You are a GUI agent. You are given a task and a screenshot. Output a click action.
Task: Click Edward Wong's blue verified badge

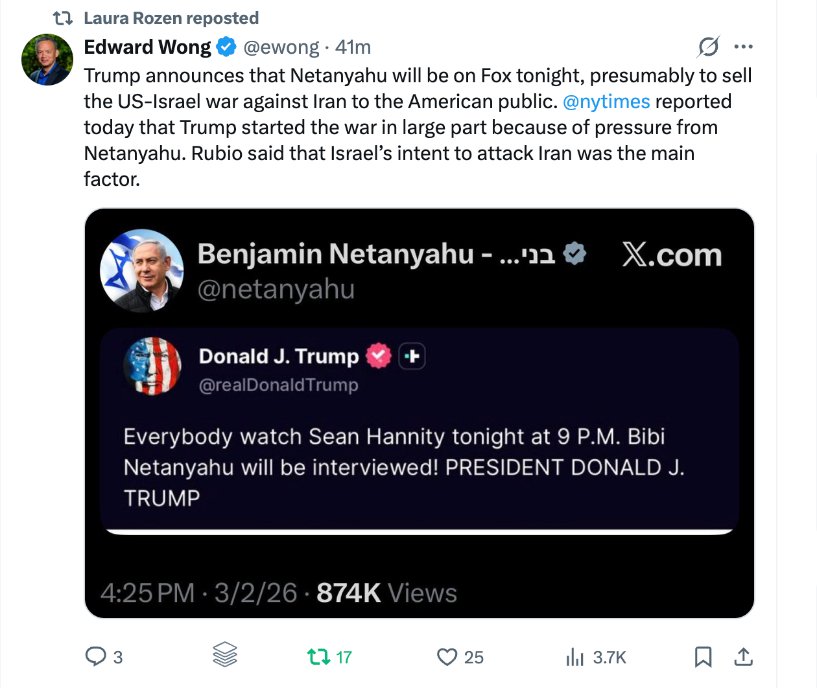click(226, 47)
